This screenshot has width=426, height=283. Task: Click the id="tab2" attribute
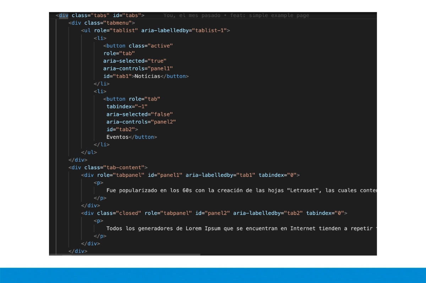point(120,129)
